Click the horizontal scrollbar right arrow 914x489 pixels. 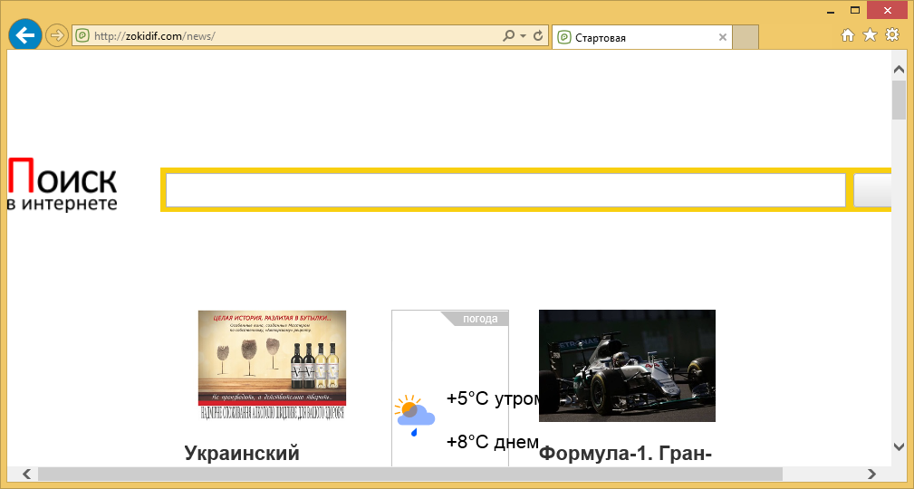click(871, 474)
